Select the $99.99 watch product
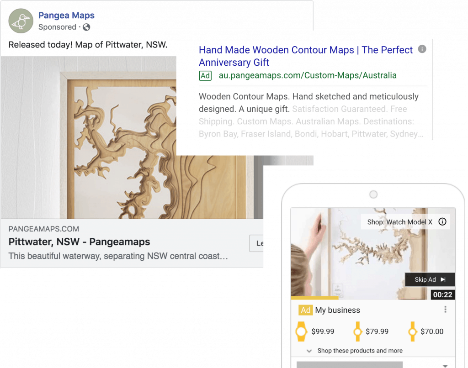468x368 pixels. (315, 331)
